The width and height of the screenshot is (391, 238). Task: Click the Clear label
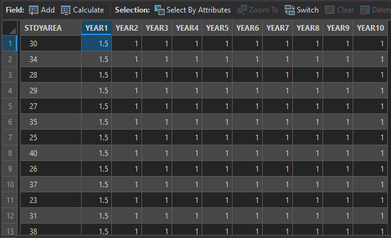pyautogui.click(x=345, y=10)
